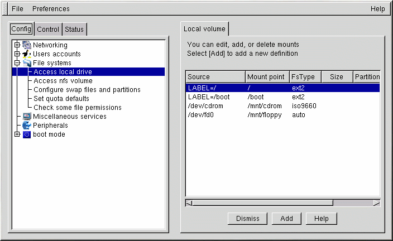Open the Preferences menu

point(51,9)
